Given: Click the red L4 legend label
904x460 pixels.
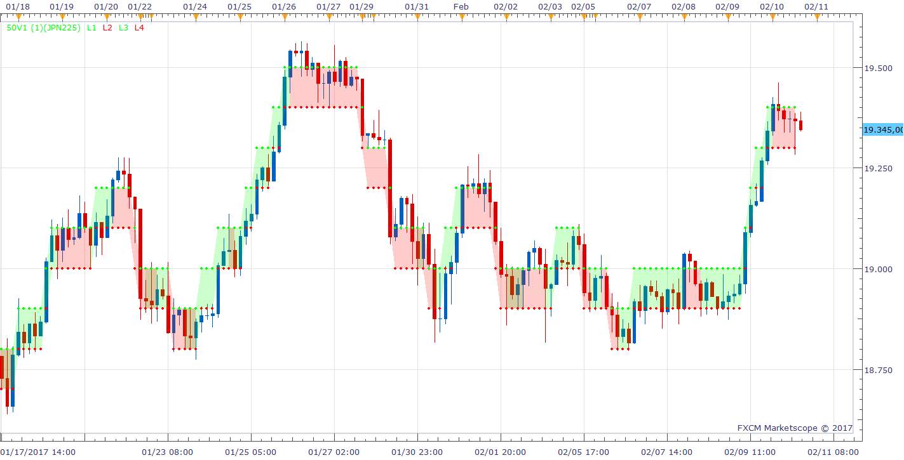Looking at the screenshot, I should (x=139, y=29).
